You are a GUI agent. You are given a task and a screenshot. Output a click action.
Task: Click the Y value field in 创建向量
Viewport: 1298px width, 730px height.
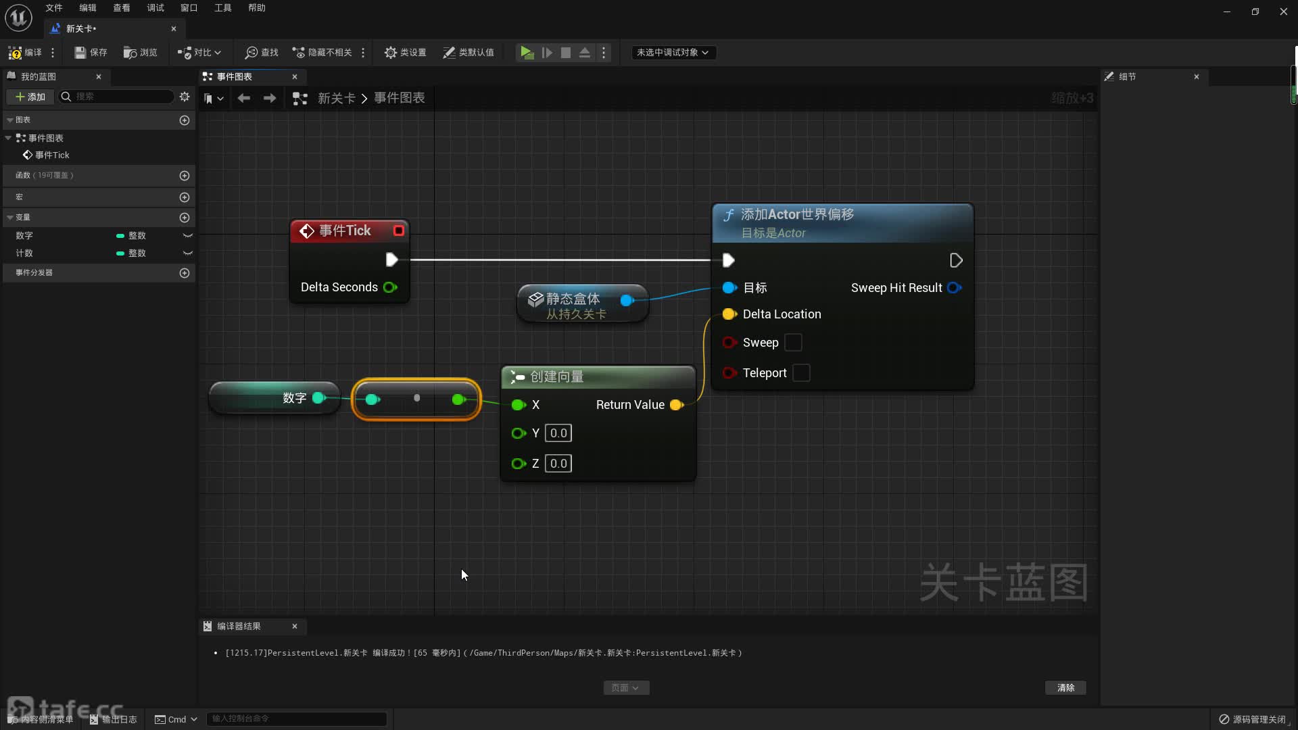(x=558, y=433)
